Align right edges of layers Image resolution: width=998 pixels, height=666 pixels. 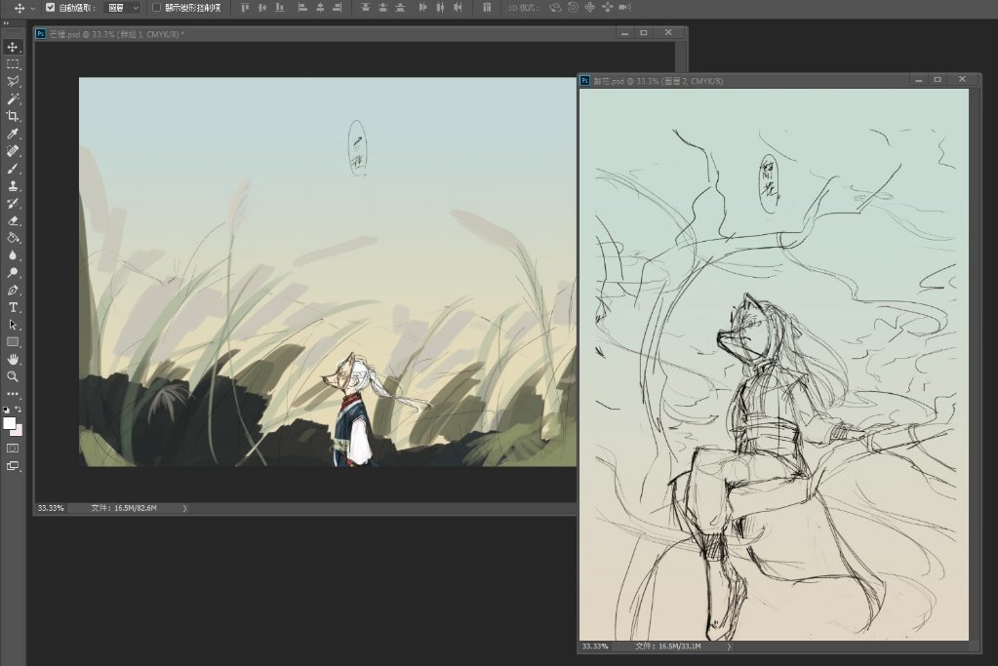coord(338,8)
